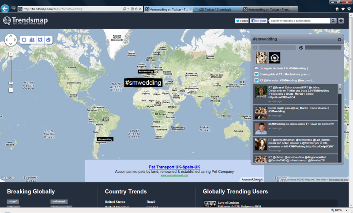Click avatar of the Enhorabuena RT @chdve tweet
Viewport: 353px width, 213px height.
(261, 92)
